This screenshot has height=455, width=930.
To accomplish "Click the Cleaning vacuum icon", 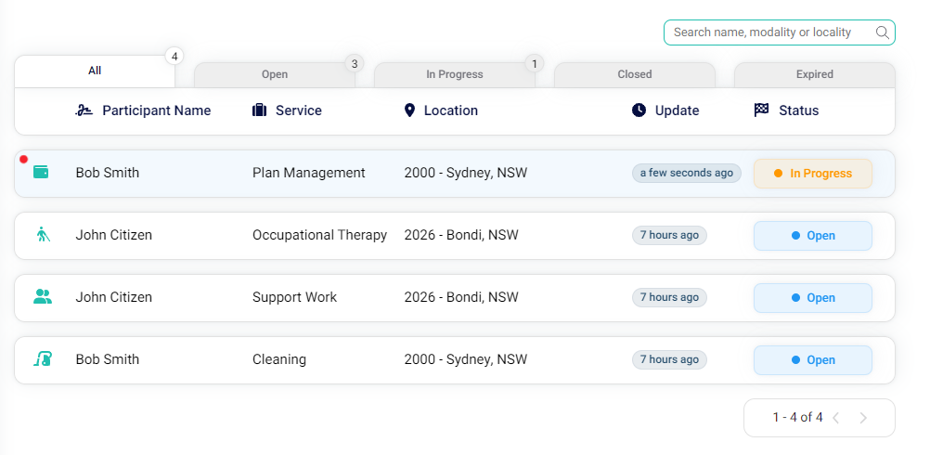I will coord(43,359).
